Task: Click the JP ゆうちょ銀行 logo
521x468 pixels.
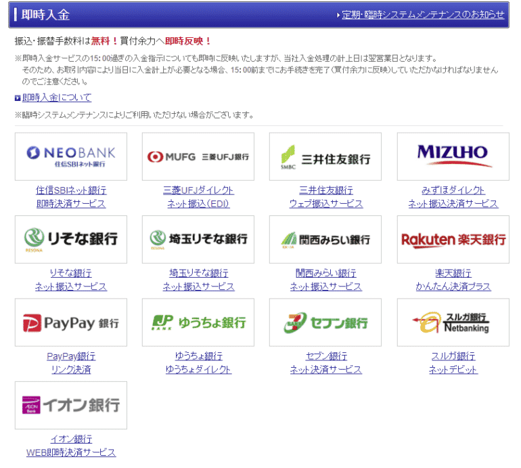Action: click(198, 322)
